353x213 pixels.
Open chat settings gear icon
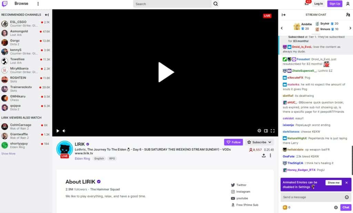[x=336, y=207]
